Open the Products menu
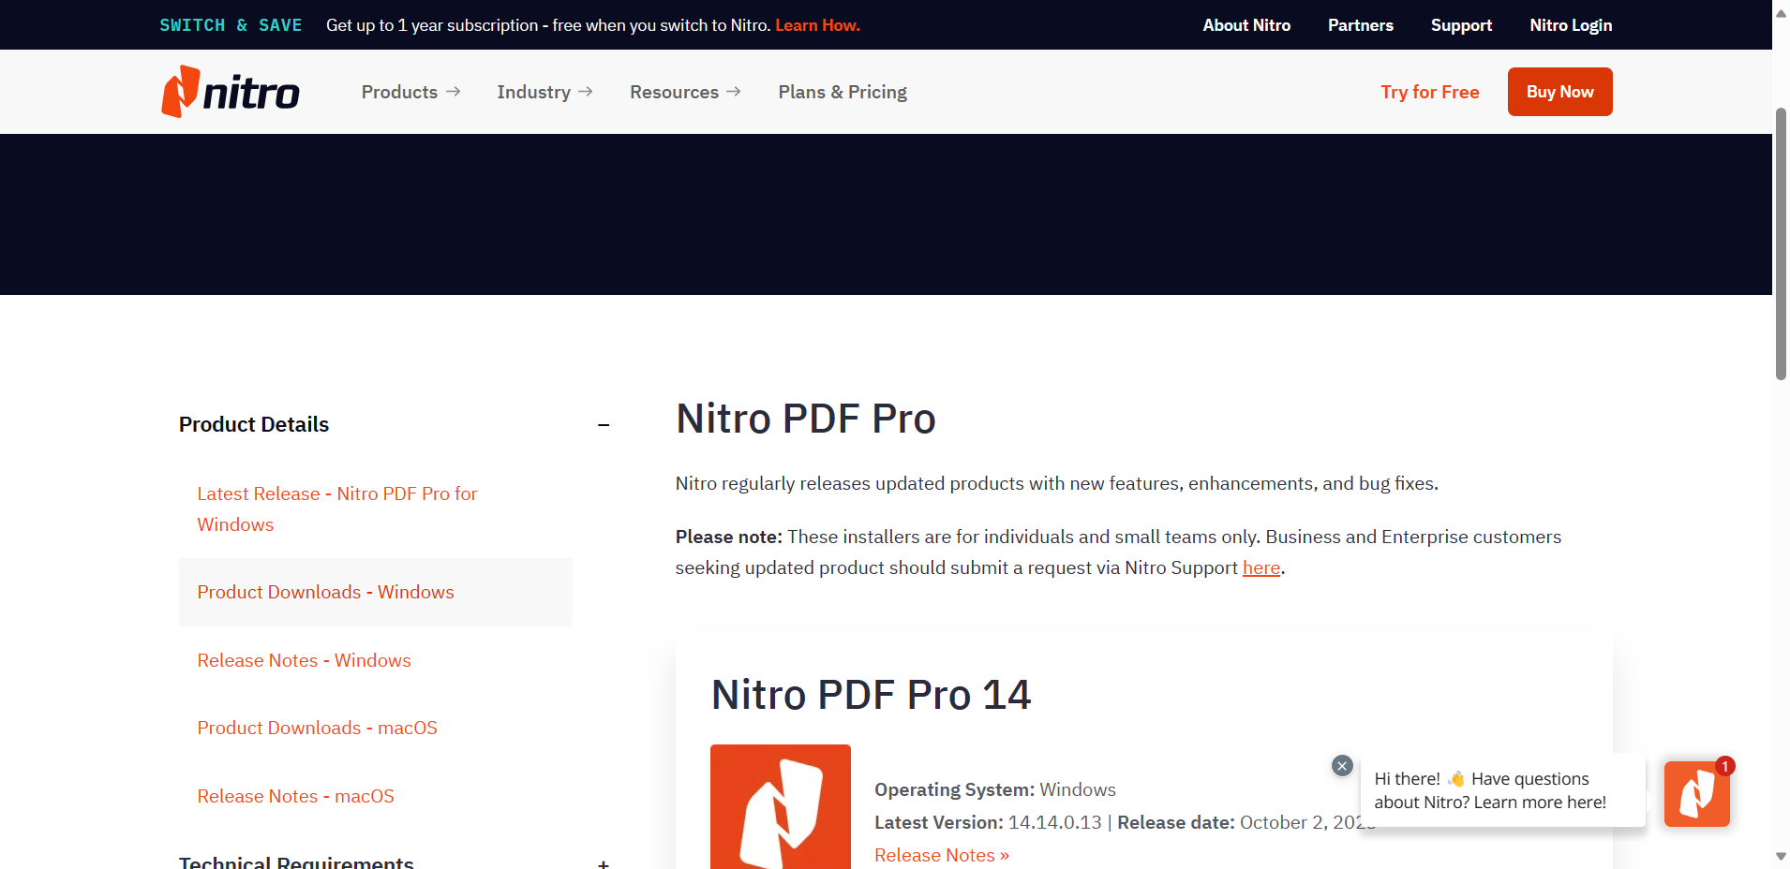Image resolution: width=1790 pixels, height=869 pixels. pyautogui.click(x=410, y=92)
